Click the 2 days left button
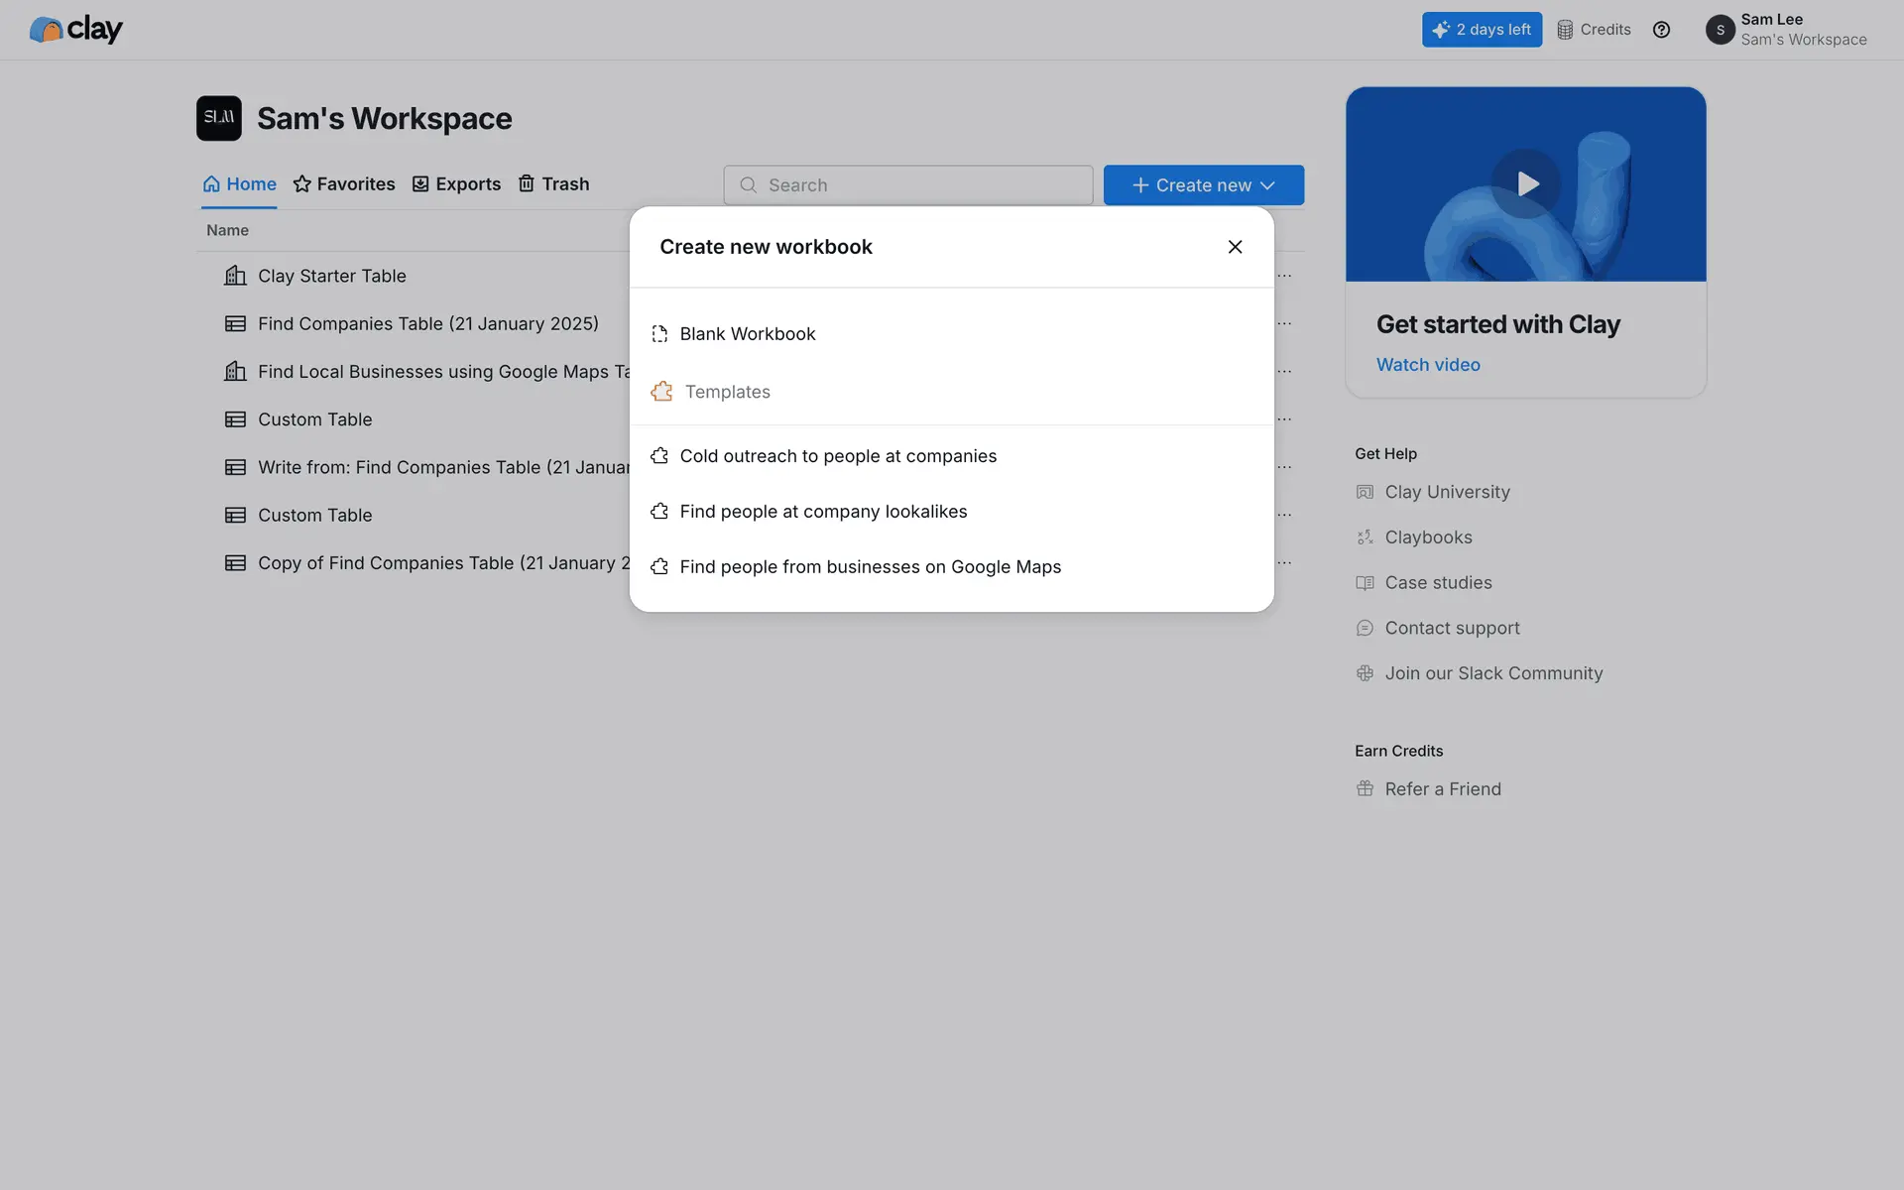The width and height of the screenshot is (1904, 1190). pos(1482,30)
